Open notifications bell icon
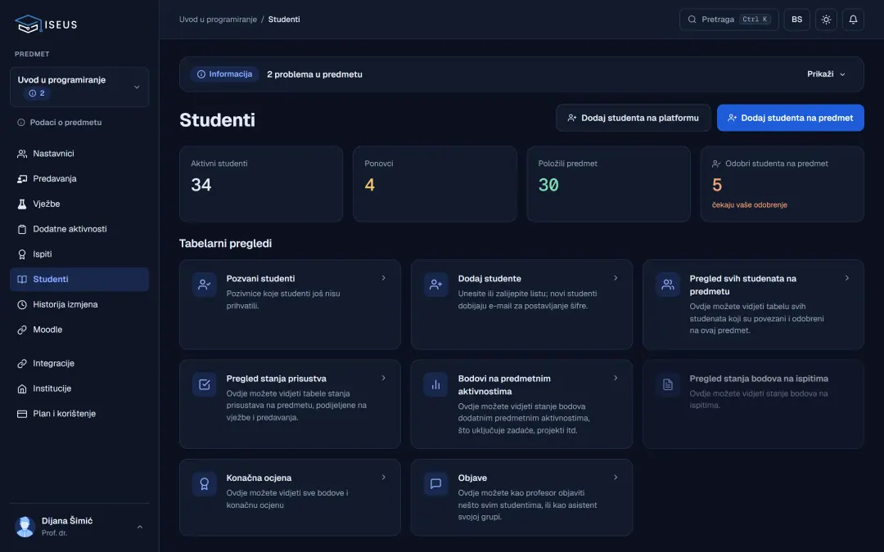 pyautogui.click(x=853, y=20)
